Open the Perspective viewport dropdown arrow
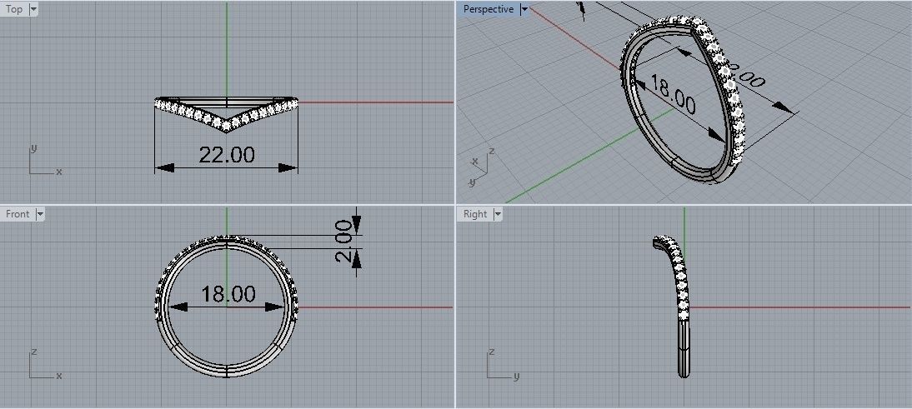Screen dimensions: 912x409 pos(524,9)
